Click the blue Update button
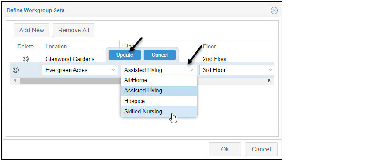This screenshot has height=161, width=383. [x=125, y=55]
